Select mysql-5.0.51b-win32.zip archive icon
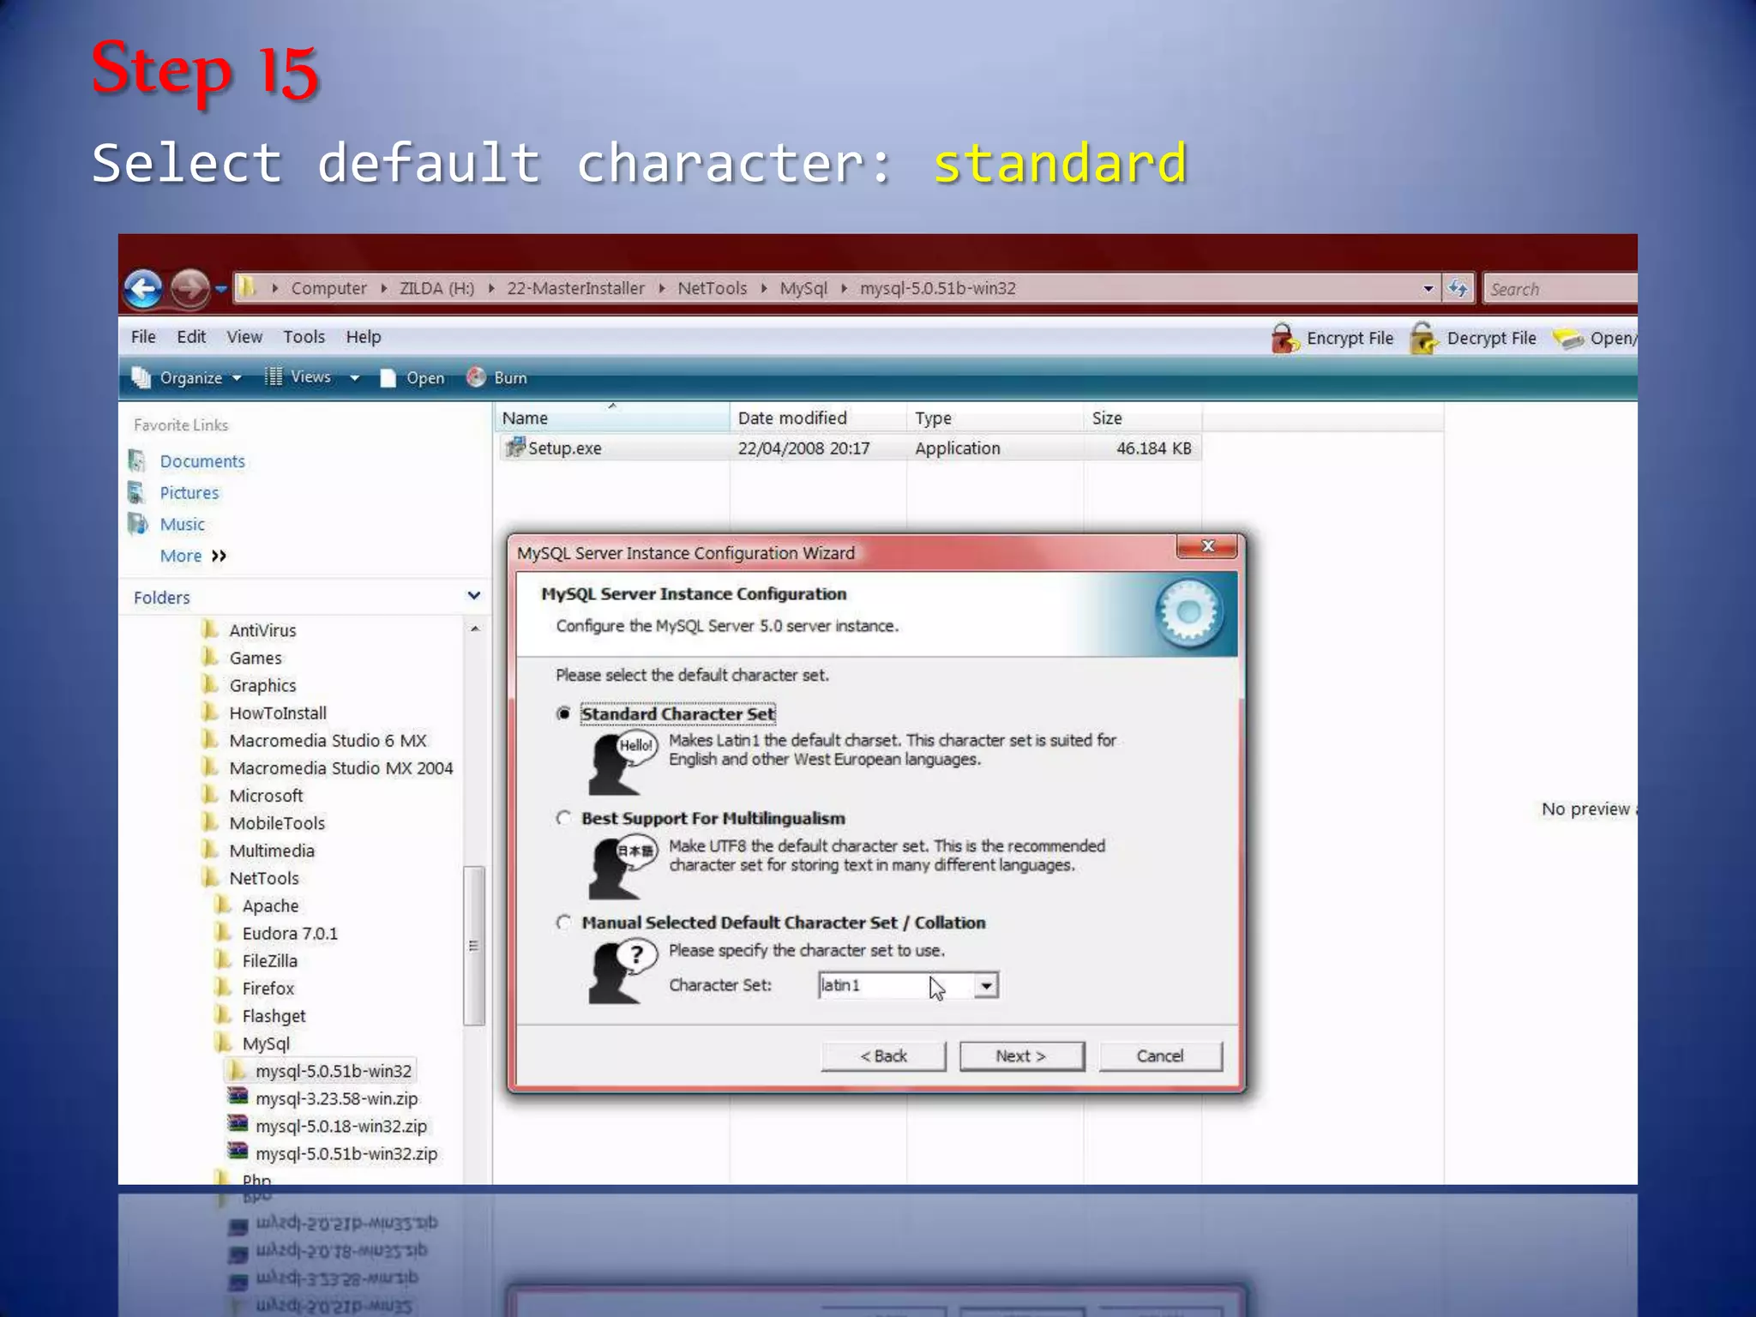This screenshot has height=1317, width=1756. [x=238, y=1152]
